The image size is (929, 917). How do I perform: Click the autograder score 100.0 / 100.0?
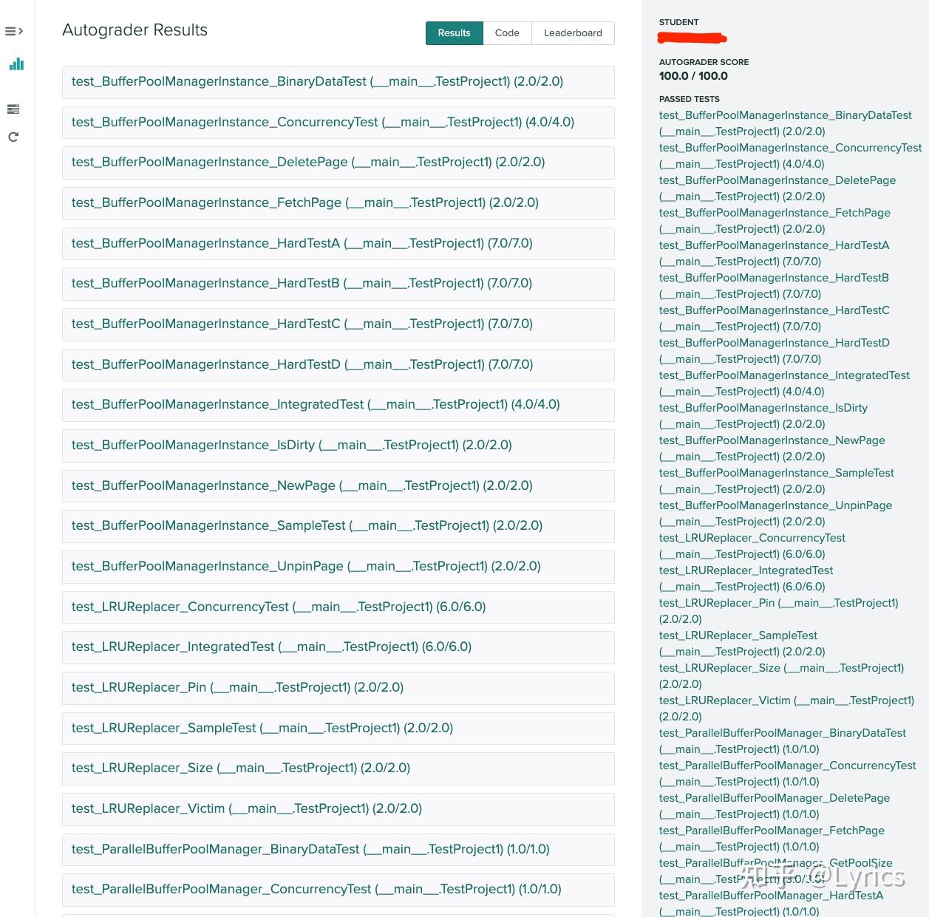693,76
